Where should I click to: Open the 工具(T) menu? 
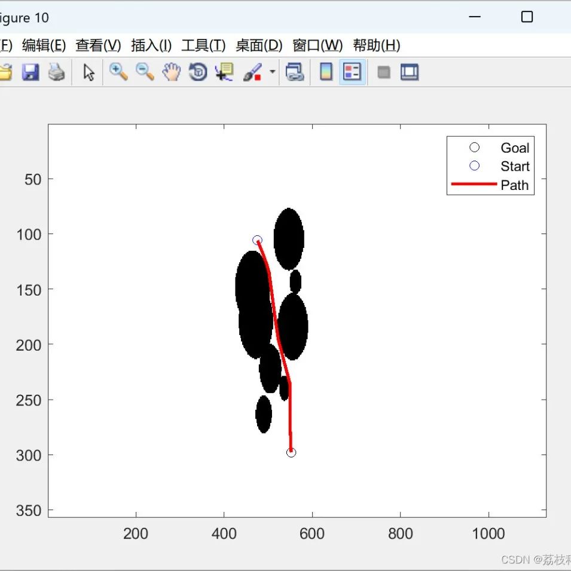[x=203, y=45]
